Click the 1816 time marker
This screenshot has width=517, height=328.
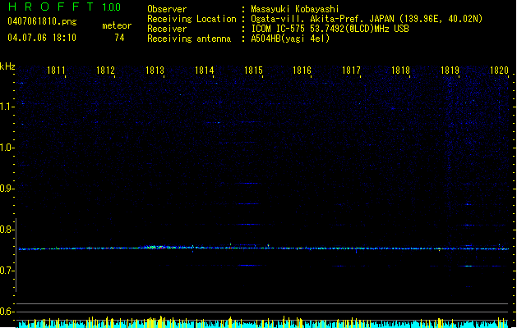click(x=302, y=71)
